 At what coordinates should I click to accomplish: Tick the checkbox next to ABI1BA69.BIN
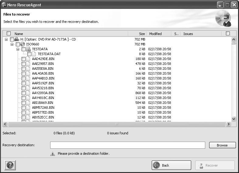[23, 103]
